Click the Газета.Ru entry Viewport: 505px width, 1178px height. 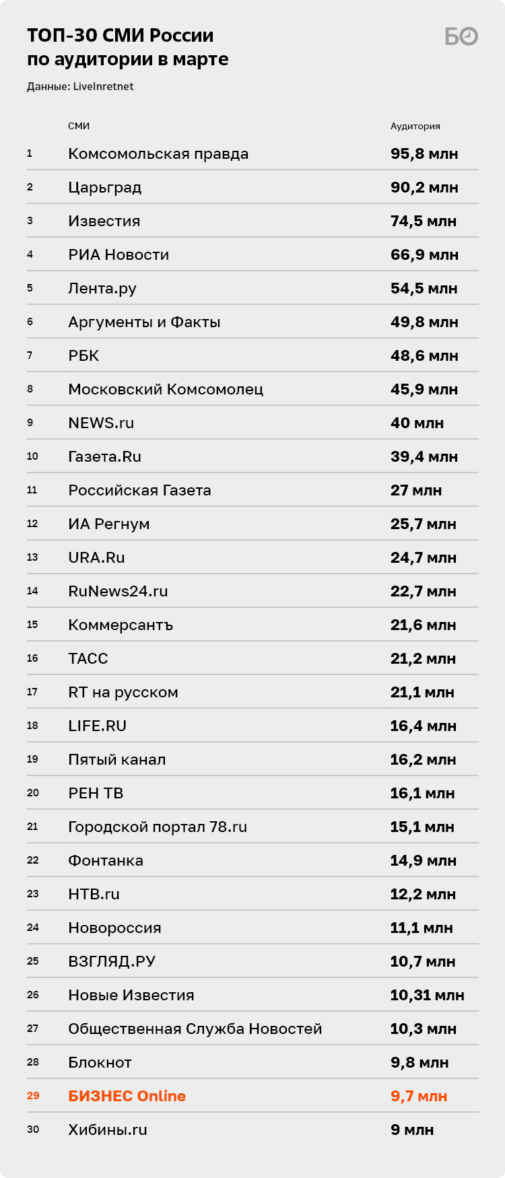[104, 456]
